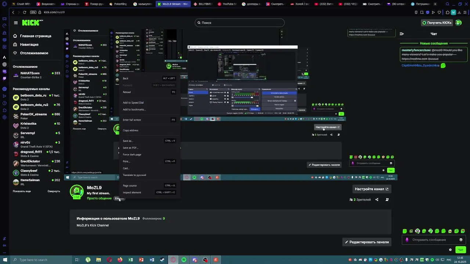
Task: Open chat settings gear icon
Action: click(x=450, y=250)
